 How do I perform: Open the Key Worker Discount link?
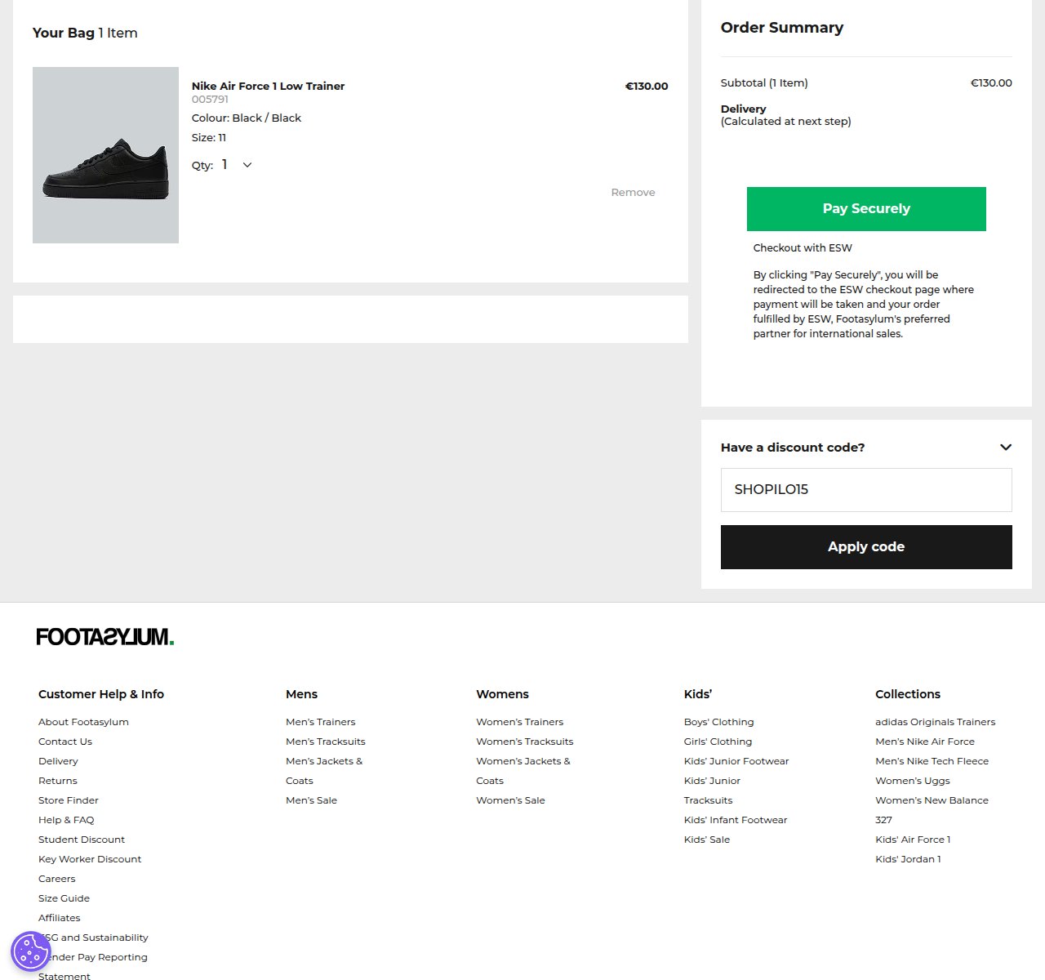tap(90, 859)
